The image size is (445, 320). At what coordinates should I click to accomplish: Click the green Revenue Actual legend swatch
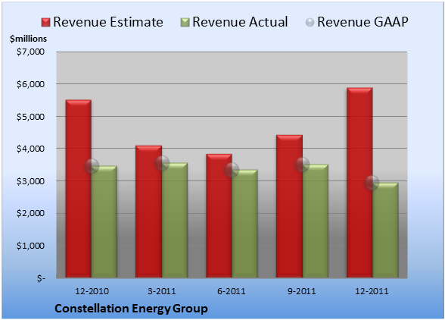(185, 22)
